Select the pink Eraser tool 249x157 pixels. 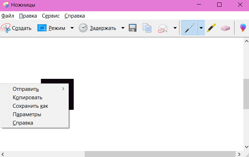pos(225,29)
